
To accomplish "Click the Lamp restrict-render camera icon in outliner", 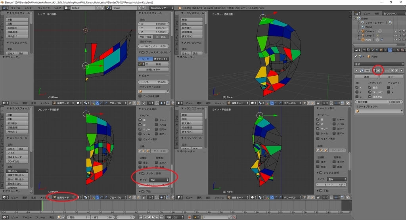I will [404, 35].
